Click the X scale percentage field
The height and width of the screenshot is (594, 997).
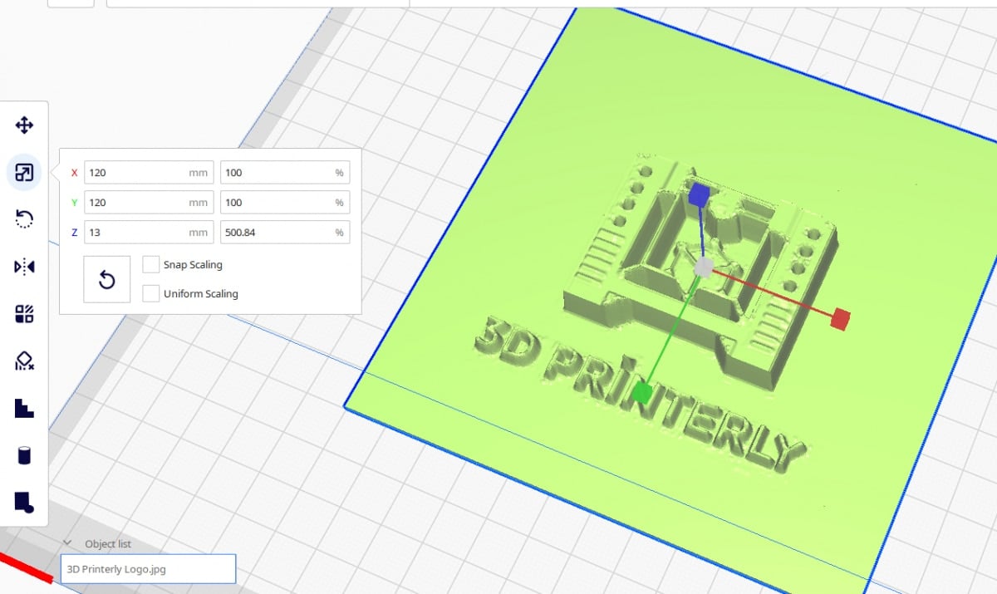point(285,173)
